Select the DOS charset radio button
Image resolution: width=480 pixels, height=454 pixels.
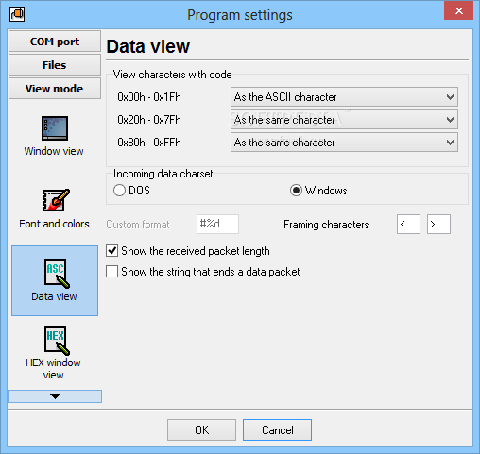coord(119,191)
